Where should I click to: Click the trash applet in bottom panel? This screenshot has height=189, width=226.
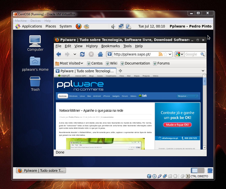coord(210,170)
